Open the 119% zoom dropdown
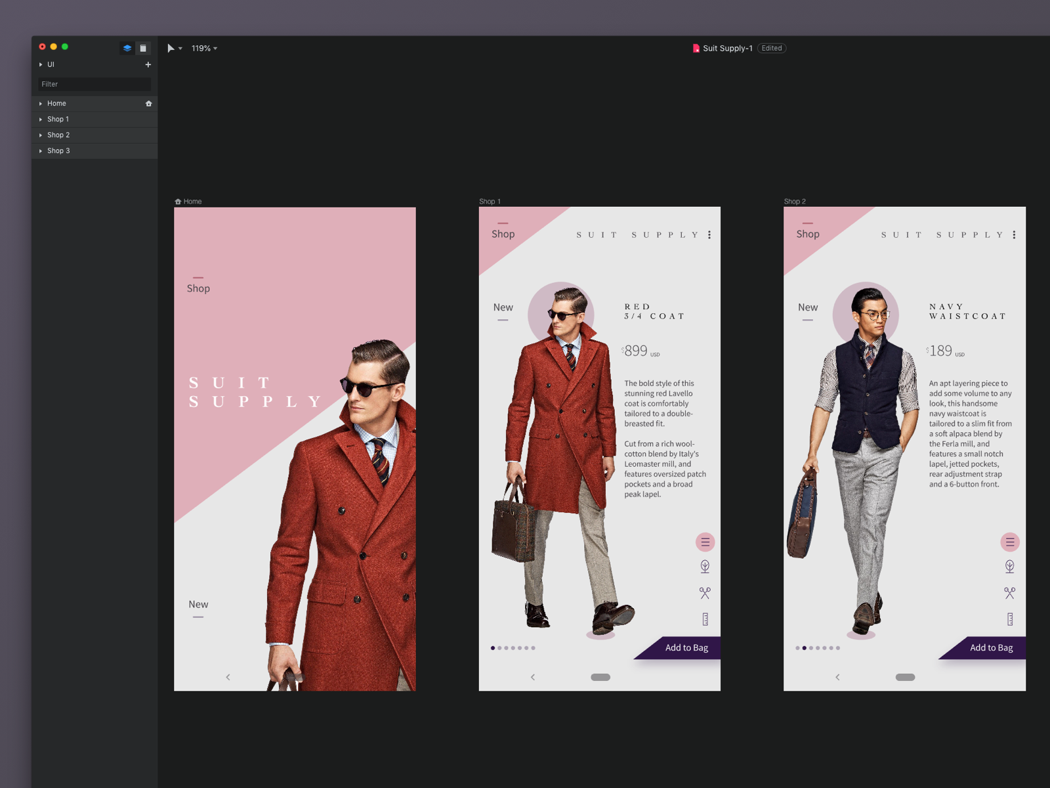This screenshot has height=788, width=1050. coord(204,49)
